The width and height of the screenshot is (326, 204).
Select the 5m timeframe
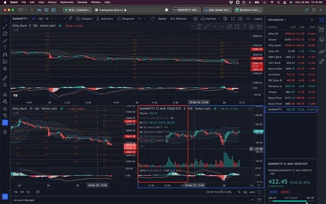[x=34, y=19]
